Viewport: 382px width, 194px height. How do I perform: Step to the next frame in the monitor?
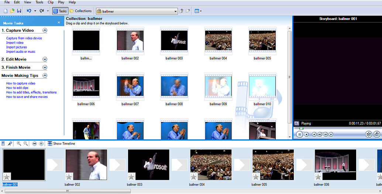(326, 134)
